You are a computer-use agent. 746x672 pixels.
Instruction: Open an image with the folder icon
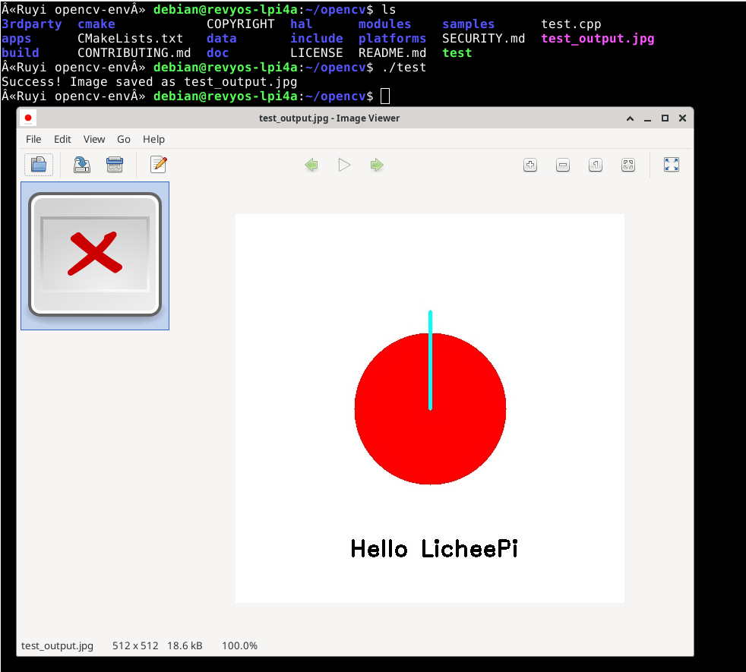point(39,165)
